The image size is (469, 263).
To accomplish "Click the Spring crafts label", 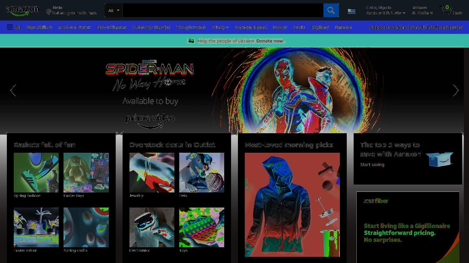I will tap(76, 250).
